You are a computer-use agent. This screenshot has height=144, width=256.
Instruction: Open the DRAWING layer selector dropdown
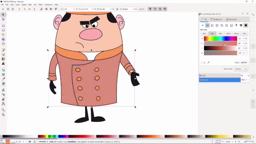click(43, 142)
